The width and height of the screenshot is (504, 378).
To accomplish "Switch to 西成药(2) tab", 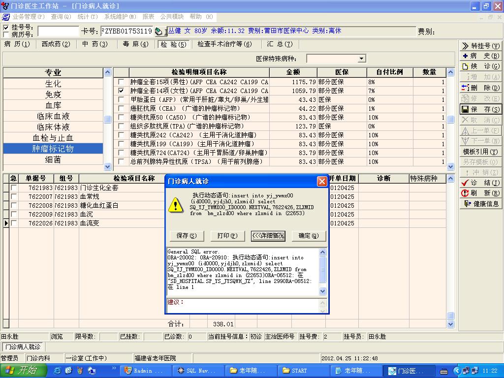I will [x=56, y=44].
